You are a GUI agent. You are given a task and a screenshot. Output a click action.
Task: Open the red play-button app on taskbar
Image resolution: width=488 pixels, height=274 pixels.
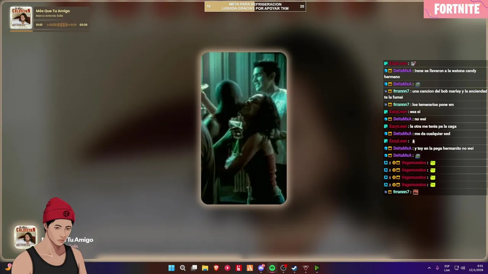click(x=227, y=268)
